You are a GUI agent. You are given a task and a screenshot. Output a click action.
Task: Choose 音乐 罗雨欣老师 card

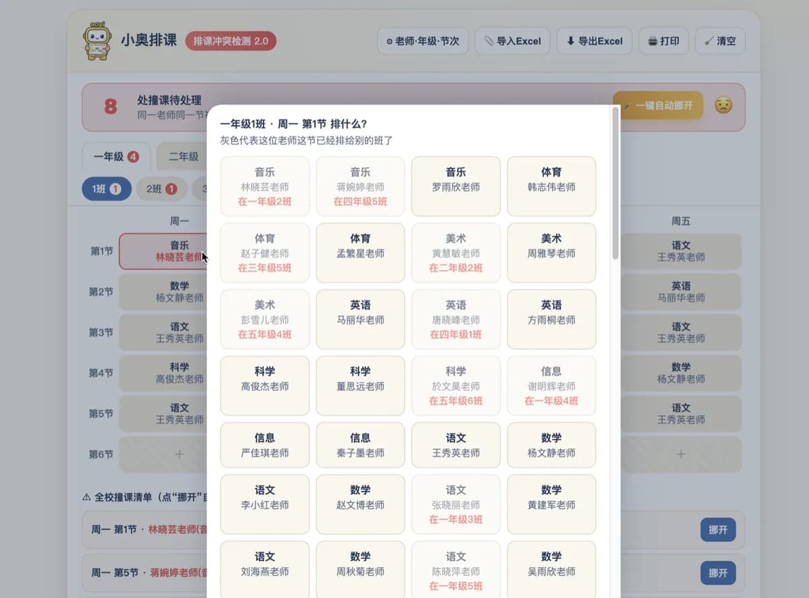tap(456, 187)
